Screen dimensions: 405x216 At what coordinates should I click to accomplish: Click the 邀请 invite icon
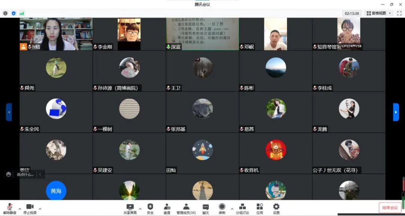[x=167, y=209]
